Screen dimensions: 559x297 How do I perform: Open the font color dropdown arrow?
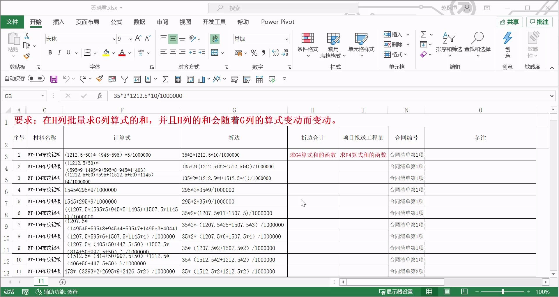click(130, 53)
